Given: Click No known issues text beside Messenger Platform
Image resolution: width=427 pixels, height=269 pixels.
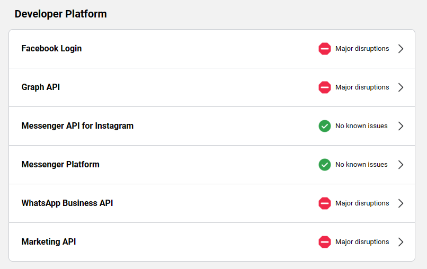Looking at the screenshot, I should (x=361, y=165).
